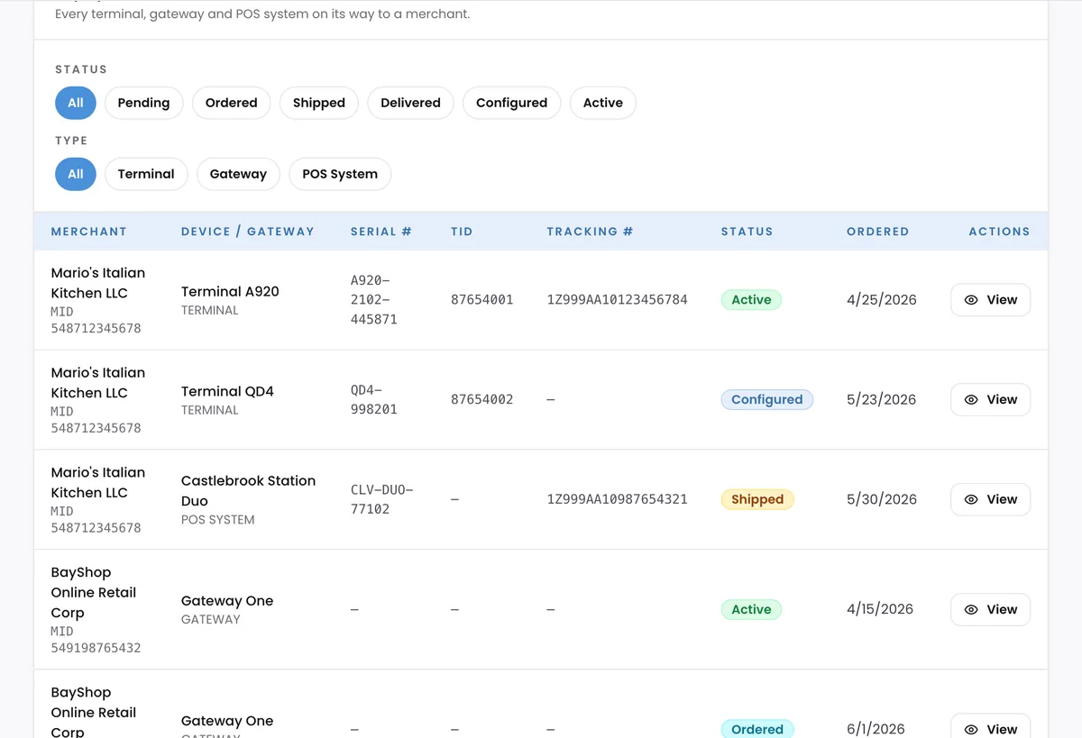Select the All chip under Status
Viewport: 1082px width, 738px height.
pos(76,103)
